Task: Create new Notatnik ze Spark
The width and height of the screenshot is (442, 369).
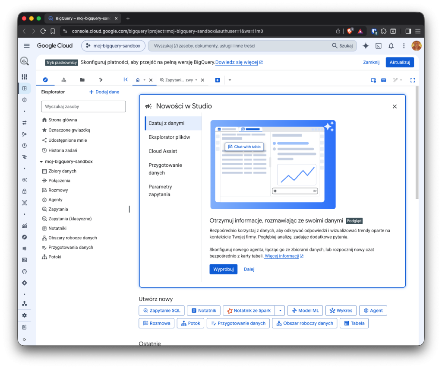Action: point(249,311)
